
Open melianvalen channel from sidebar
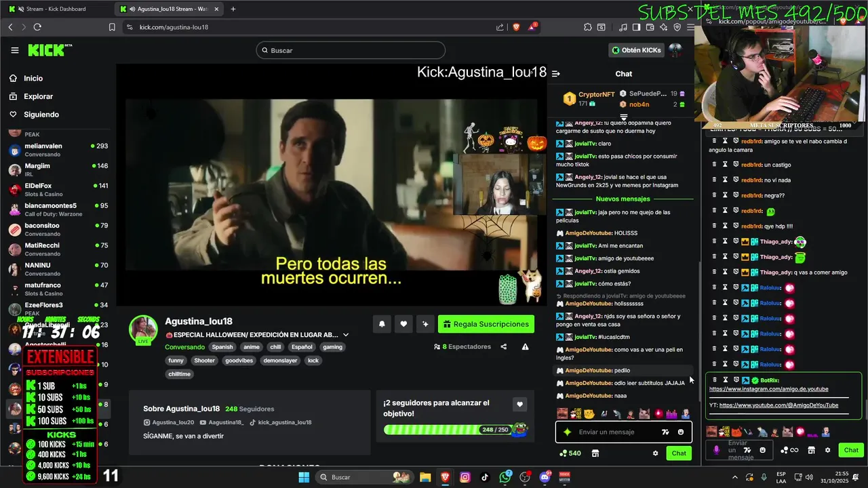[58, 150]
